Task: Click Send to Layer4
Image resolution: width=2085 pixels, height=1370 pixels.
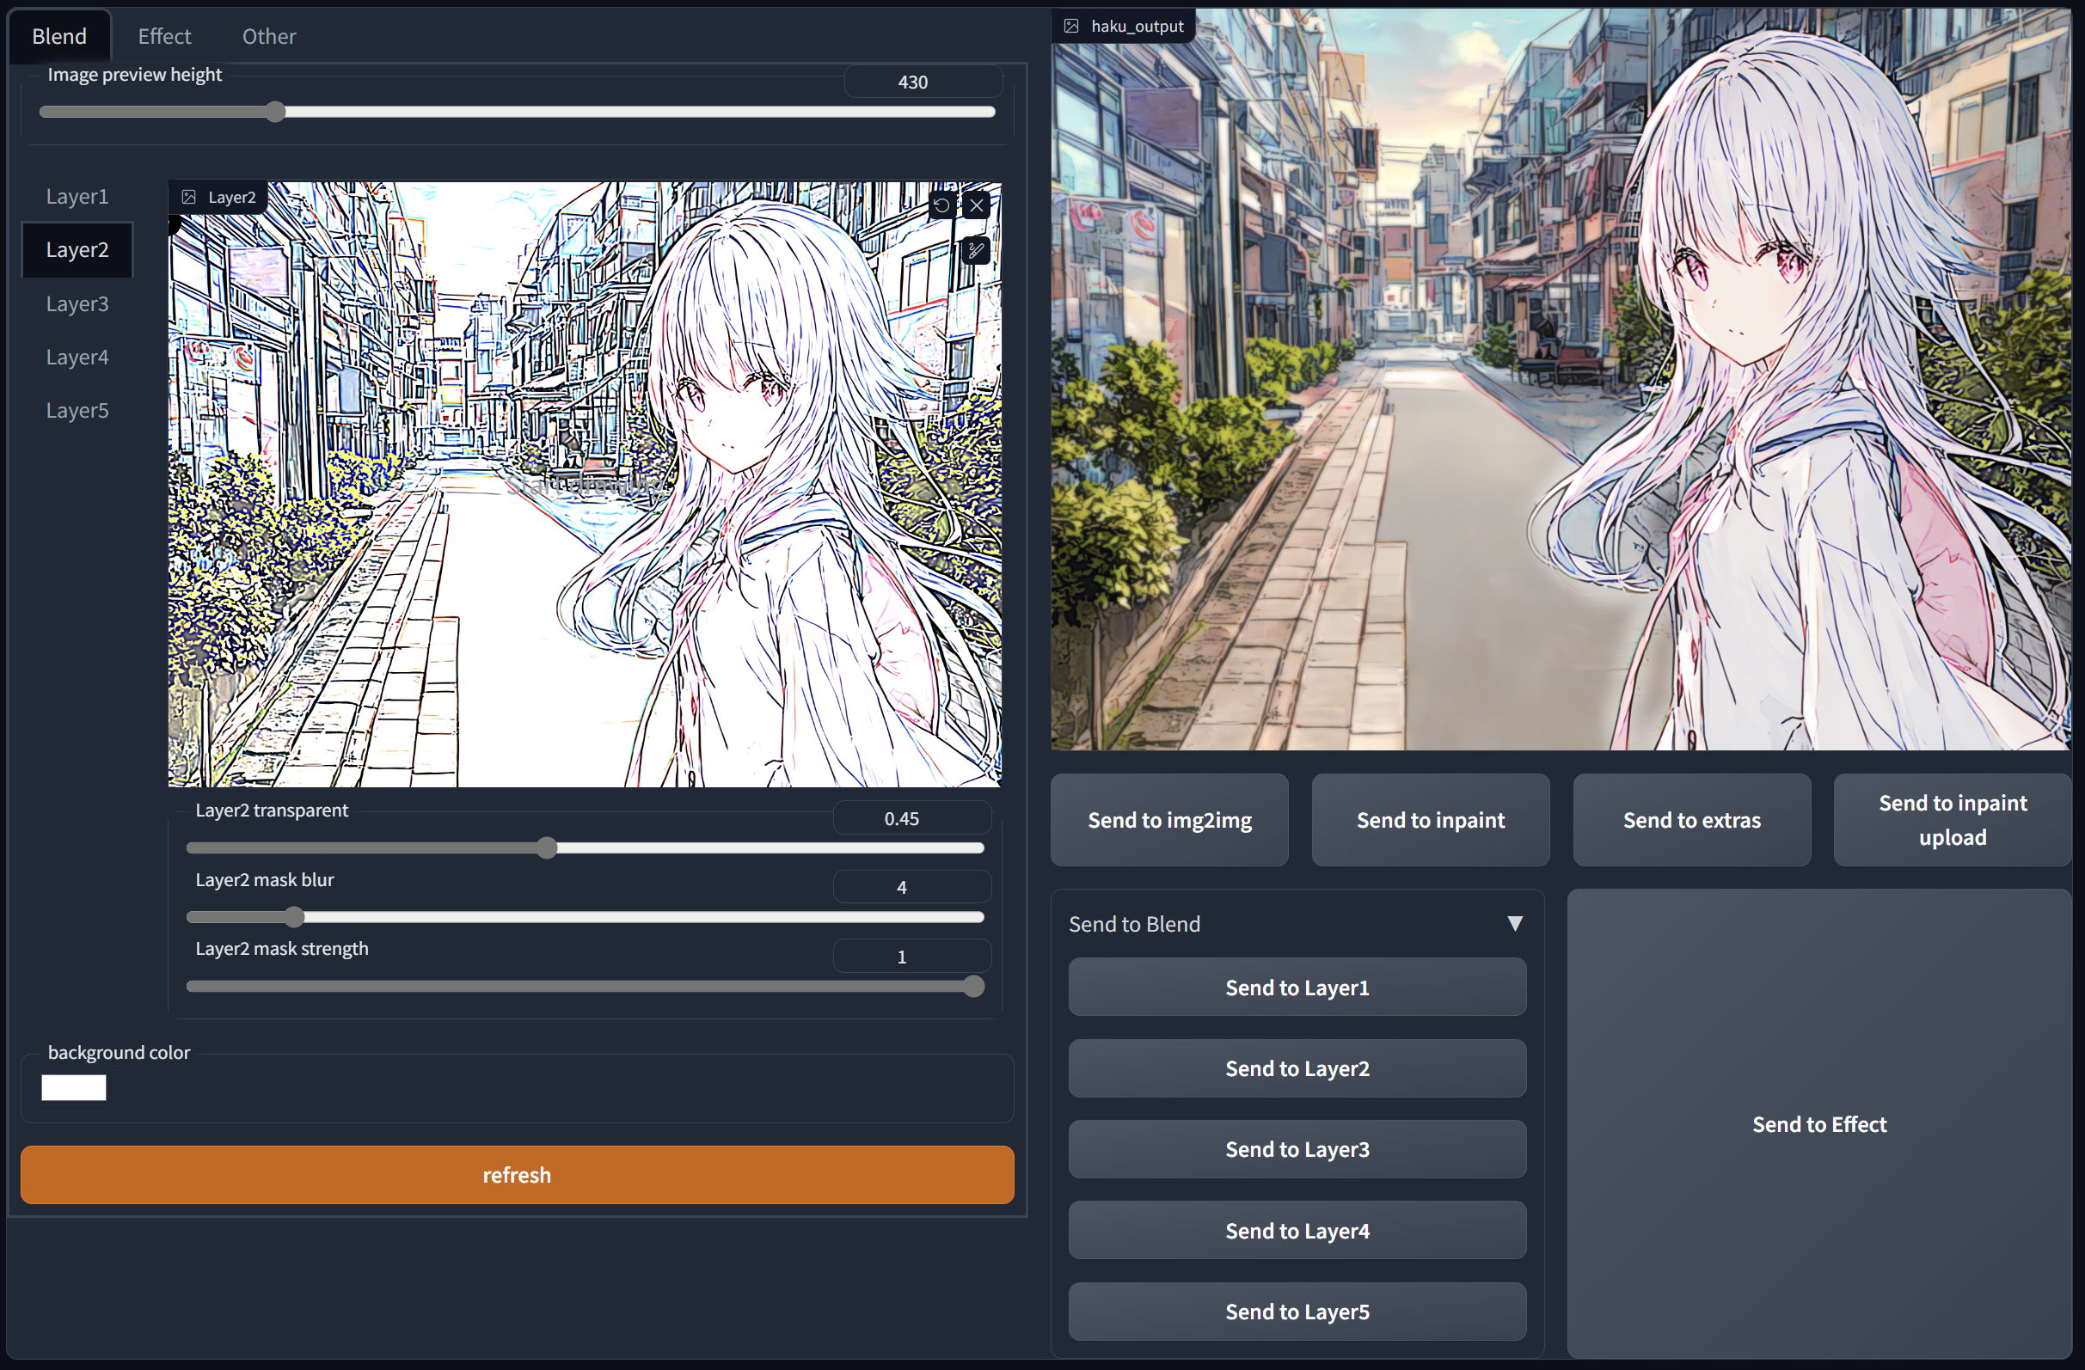Action: (x=1297, y=1231)
